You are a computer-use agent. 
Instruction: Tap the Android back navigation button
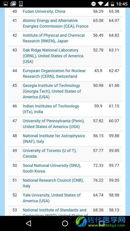(x=29, y=223)
